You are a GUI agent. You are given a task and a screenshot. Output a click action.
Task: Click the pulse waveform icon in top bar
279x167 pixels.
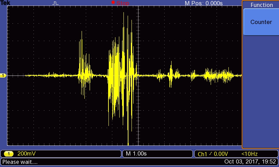pos(56,3)
